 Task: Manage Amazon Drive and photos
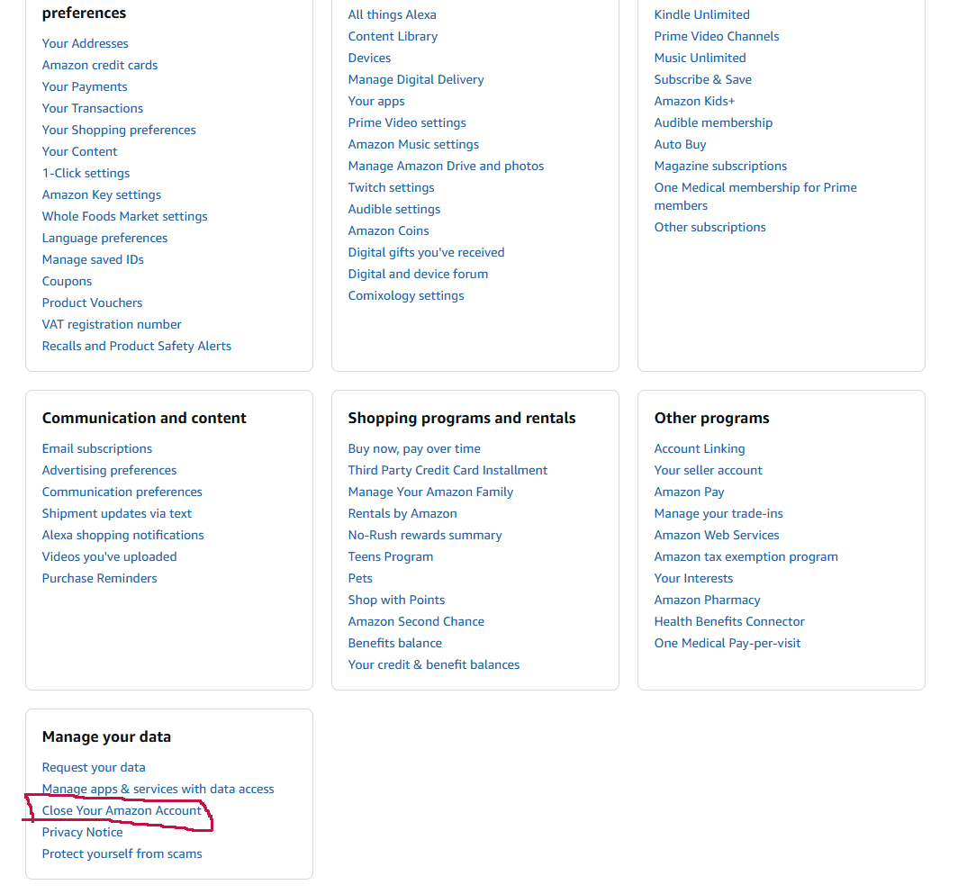tap(447, 167)
